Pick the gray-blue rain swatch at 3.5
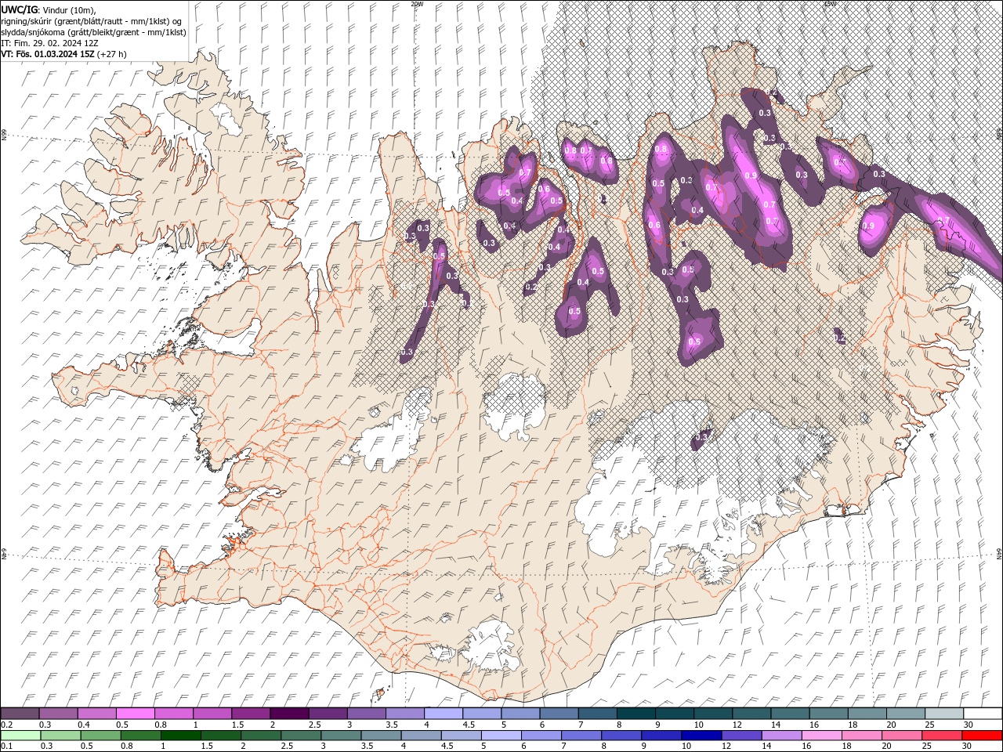1003x752 pixels. coord(381,735)
